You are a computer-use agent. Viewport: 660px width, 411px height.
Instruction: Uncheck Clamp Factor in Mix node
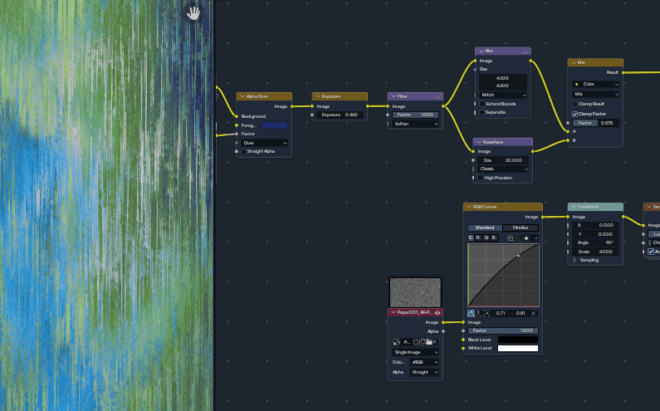click(x=575, y=114)
